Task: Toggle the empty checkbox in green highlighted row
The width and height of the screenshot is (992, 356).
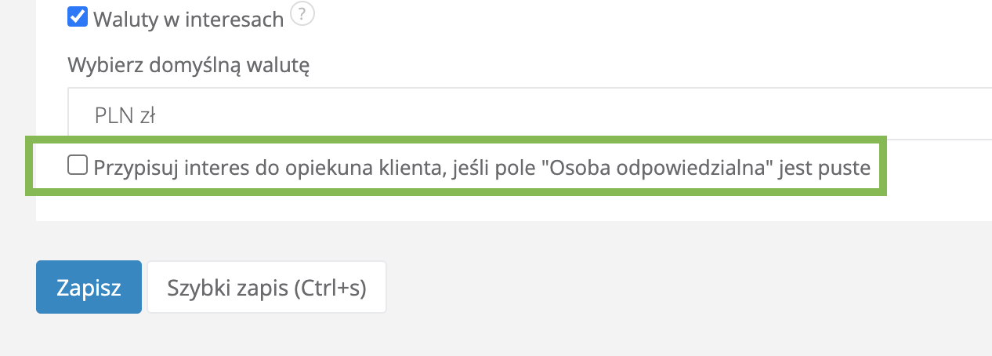Action: point(78,165)
